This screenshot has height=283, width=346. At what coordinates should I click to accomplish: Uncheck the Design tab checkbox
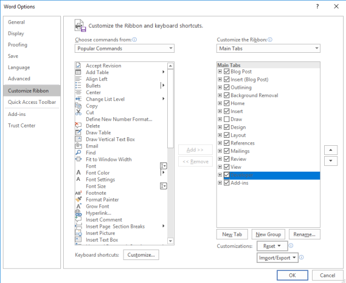pos(226,127)
